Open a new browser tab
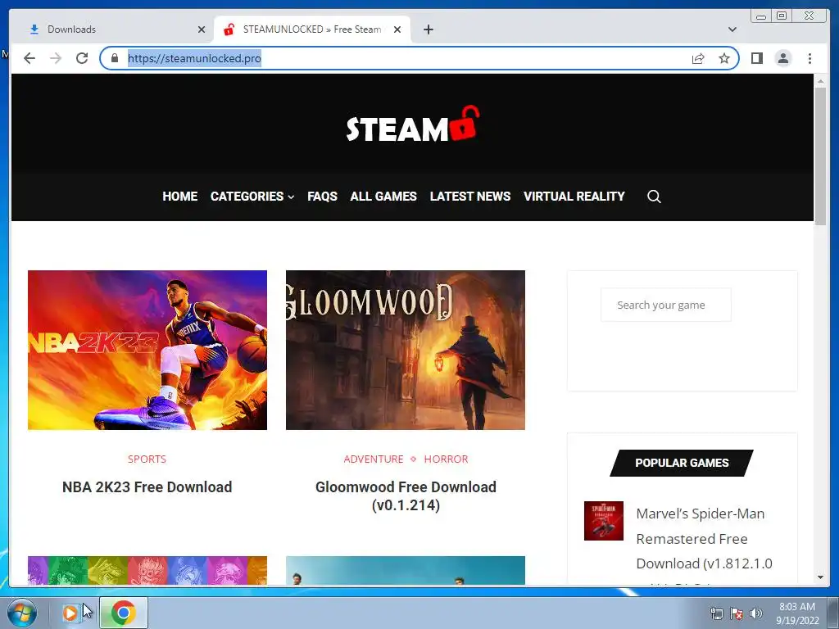Viewport: 839px width, 629px height. (428, 29)
